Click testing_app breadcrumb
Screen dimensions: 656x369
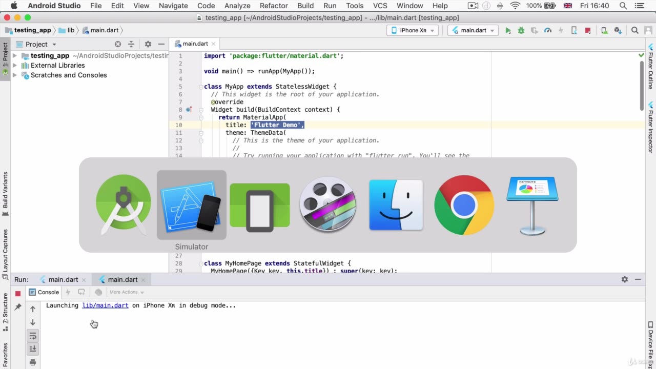(x=28, y=30)
